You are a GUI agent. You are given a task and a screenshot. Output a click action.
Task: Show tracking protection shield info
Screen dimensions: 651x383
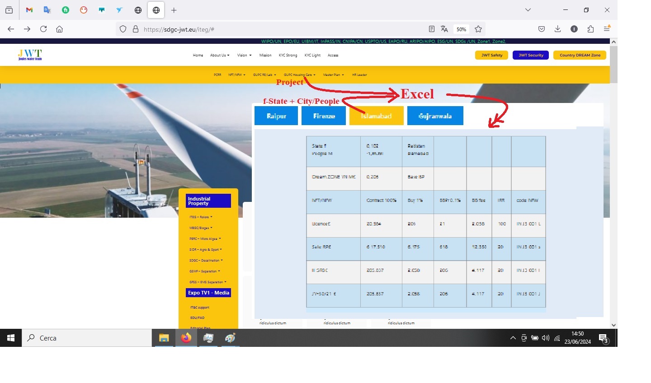click(x=123, y=29)
